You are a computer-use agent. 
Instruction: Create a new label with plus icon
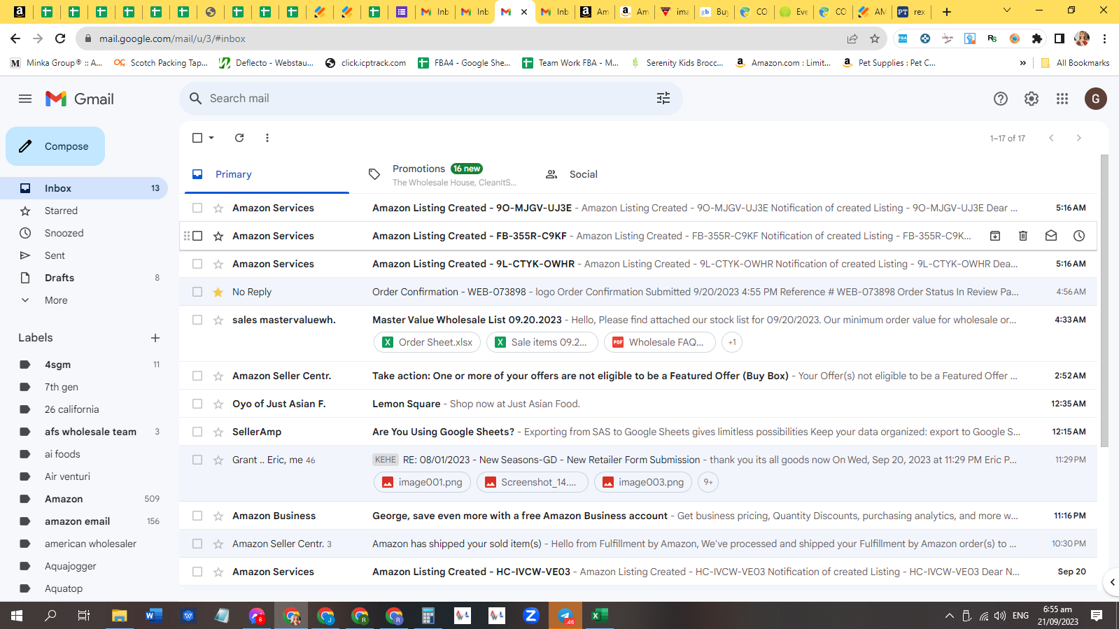click(x=155, y=338)
